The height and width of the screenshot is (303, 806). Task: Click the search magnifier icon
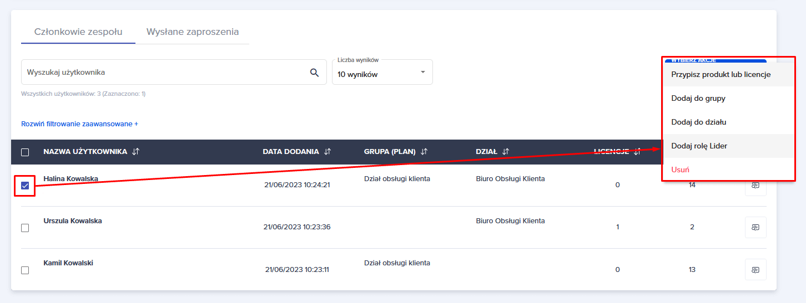pos(314,73)
